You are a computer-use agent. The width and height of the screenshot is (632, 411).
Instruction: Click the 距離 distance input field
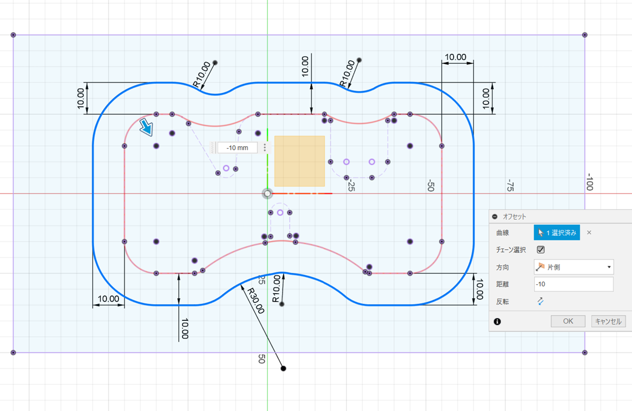(x=573, y=284)
